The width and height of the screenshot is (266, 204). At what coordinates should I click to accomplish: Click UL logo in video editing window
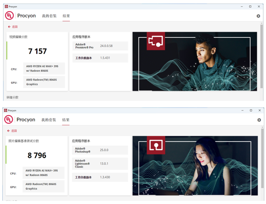[x=9, y=16]
